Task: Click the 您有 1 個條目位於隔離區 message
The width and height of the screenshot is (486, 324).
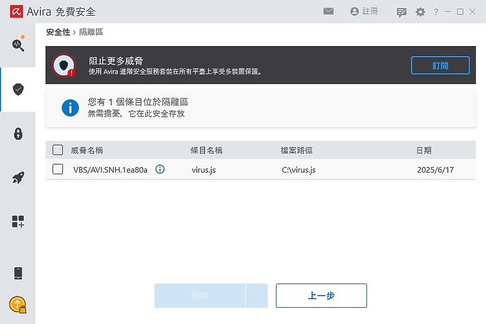Action: (x=138, y=102)
